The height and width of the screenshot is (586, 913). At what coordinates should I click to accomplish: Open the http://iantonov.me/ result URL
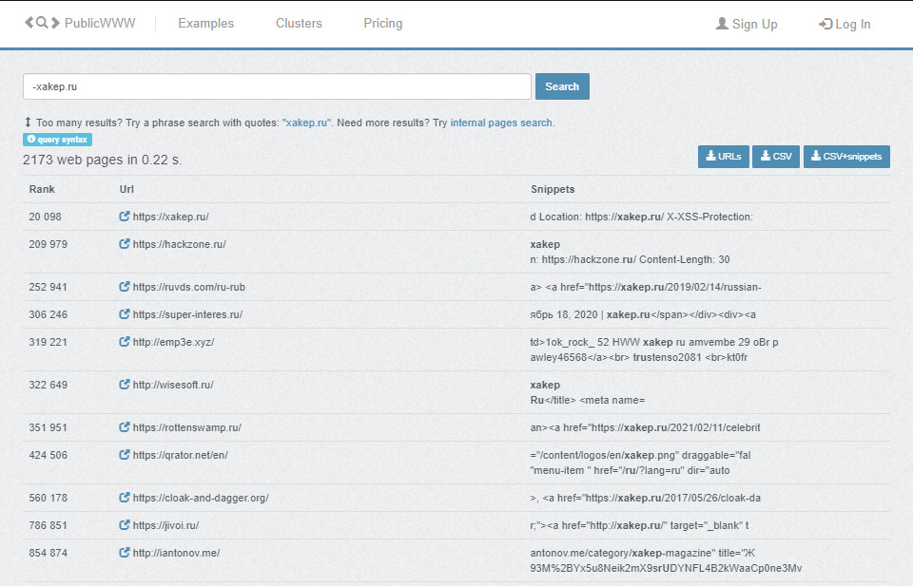[177, 553]
